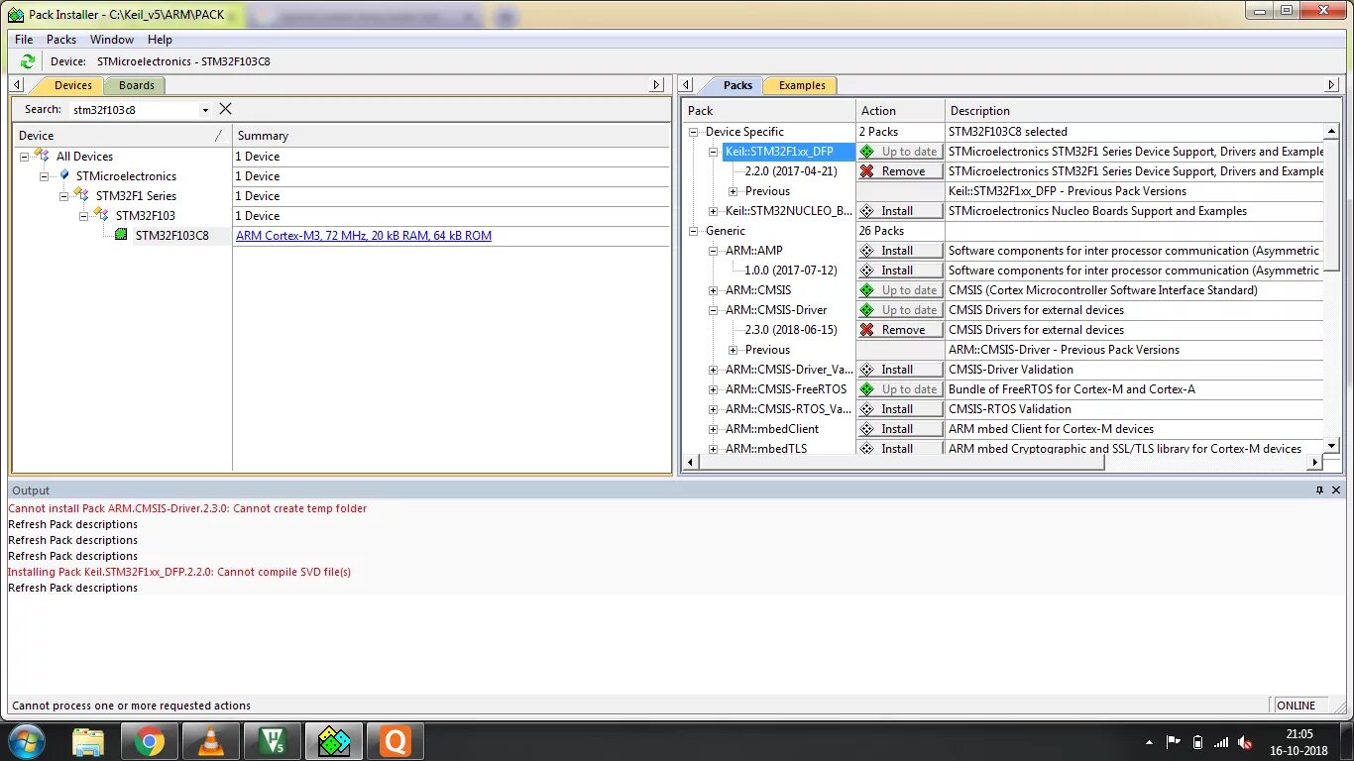Select the 'Cannot create temp folder' output line
The image size is (1354, 761).
click(187, 508)
